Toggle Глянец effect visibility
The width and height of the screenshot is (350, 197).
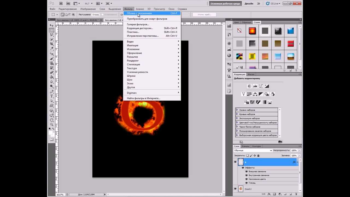(246, 183)
